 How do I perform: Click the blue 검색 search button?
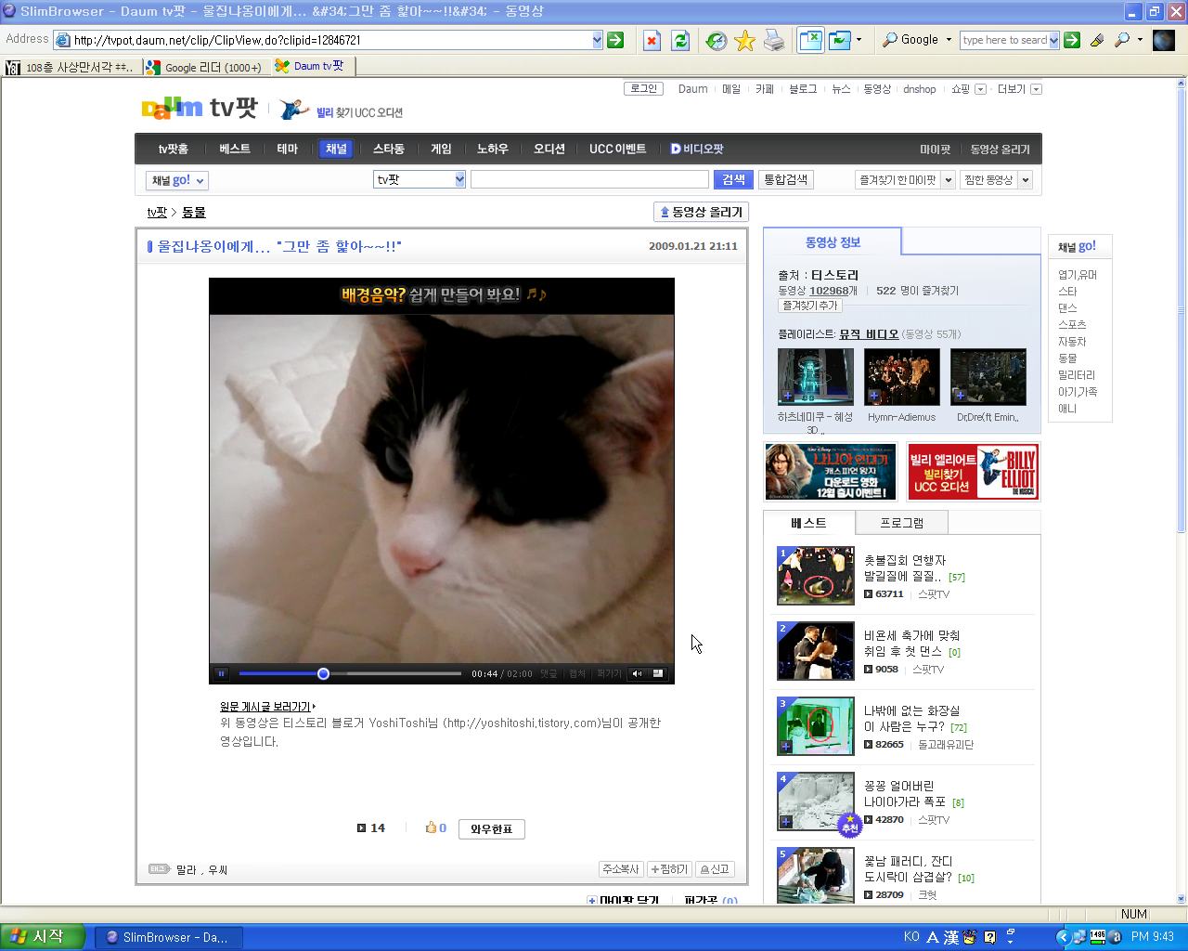click(x=733, y=179)
